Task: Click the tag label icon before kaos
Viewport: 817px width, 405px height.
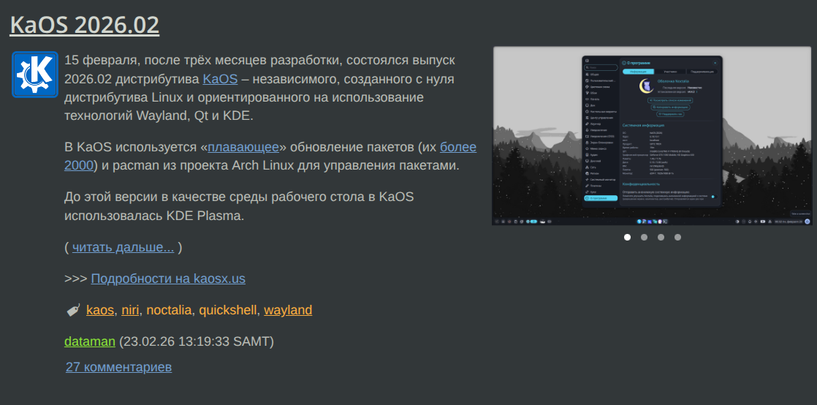Action: click(73, 310)
